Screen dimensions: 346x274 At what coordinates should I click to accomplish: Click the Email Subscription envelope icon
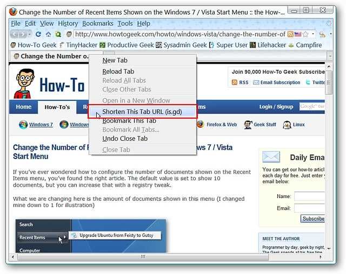tap(256, 83)
